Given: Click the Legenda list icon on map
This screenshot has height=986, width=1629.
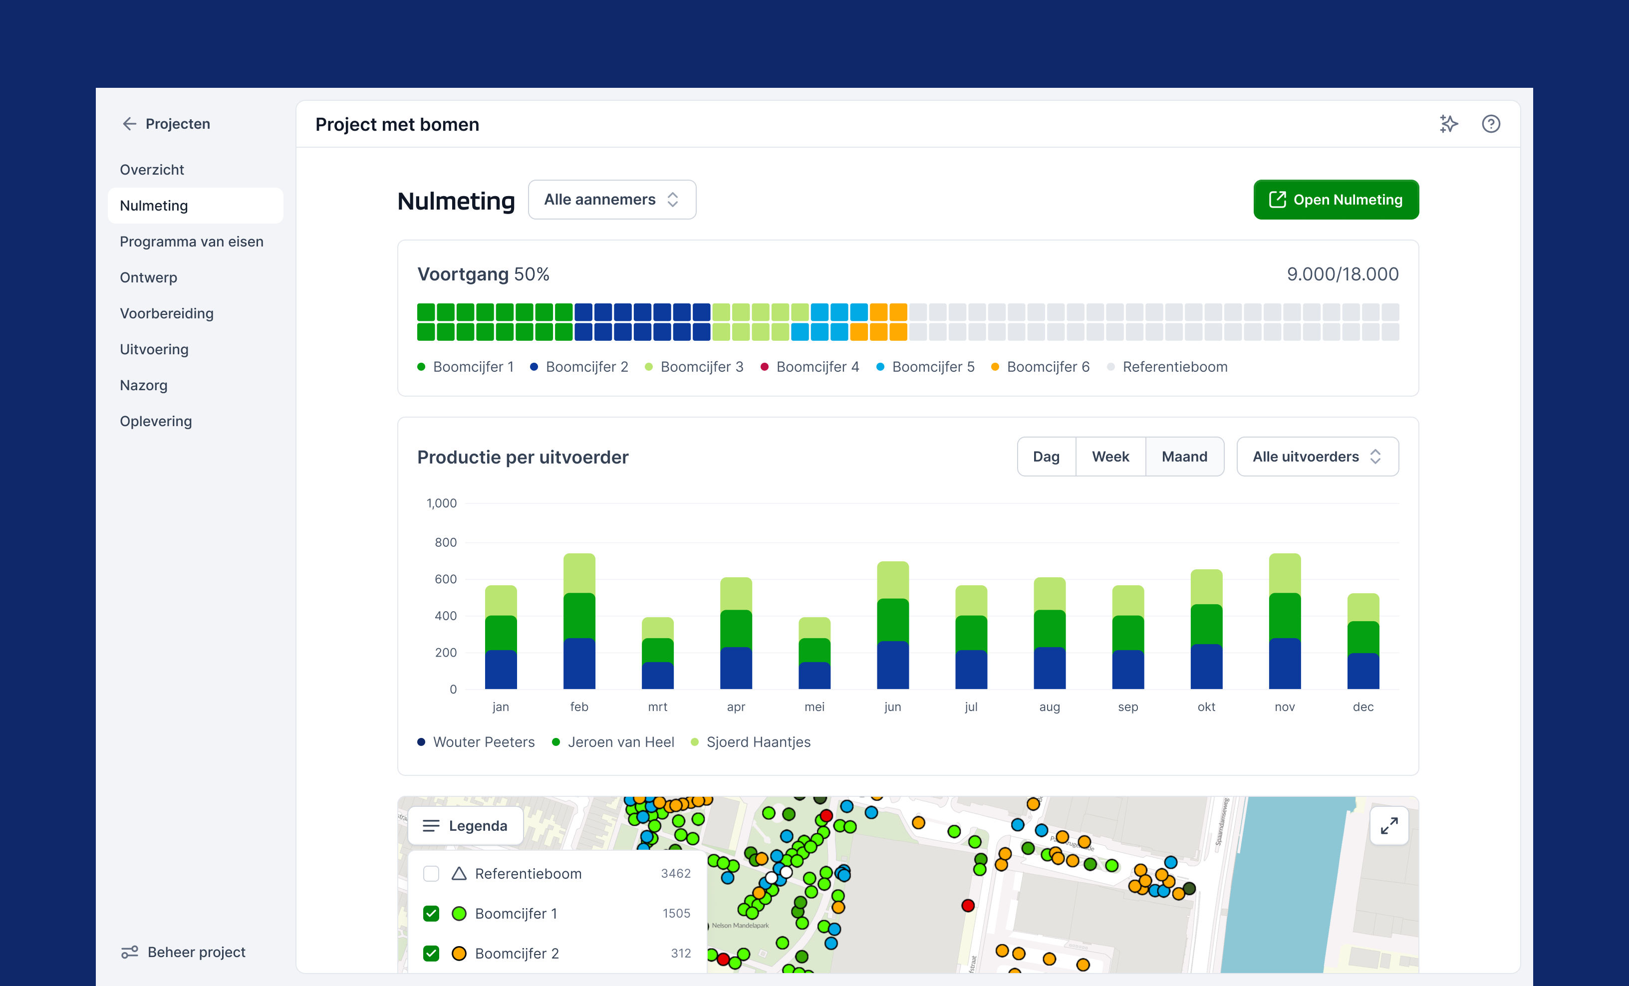Looking at the screenshot, I should point(431,825).
